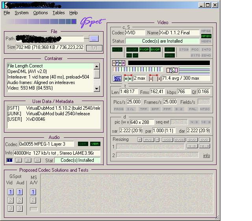Click the IPBS frame type legend
The height and width of the screenshot is (221, 252).
click(119, 63)
